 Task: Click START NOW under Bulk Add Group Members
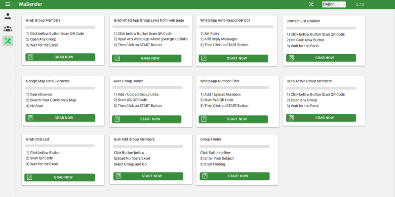[148, 176]
